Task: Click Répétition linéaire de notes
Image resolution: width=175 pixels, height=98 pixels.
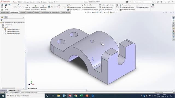Action: pyautogui.click(x=59, y=6)
